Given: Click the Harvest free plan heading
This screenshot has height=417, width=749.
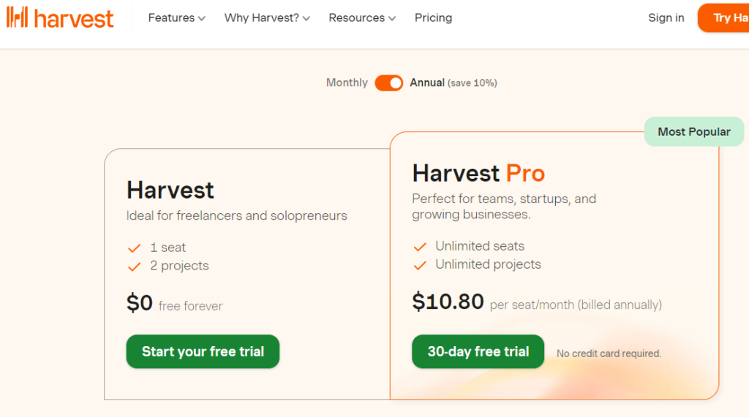Looking at the screenshot, I should [170, 191].
